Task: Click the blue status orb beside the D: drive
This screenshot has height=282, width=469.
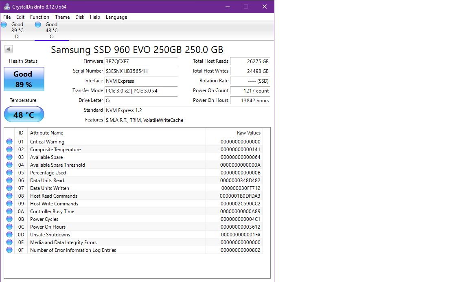Action: [4, 24]
